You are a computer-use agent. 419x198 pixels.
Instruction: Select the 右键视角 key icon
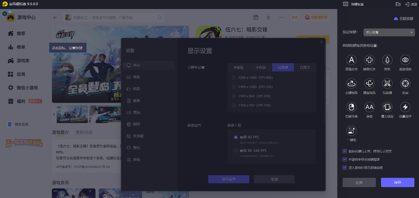(x=352, y=83)
